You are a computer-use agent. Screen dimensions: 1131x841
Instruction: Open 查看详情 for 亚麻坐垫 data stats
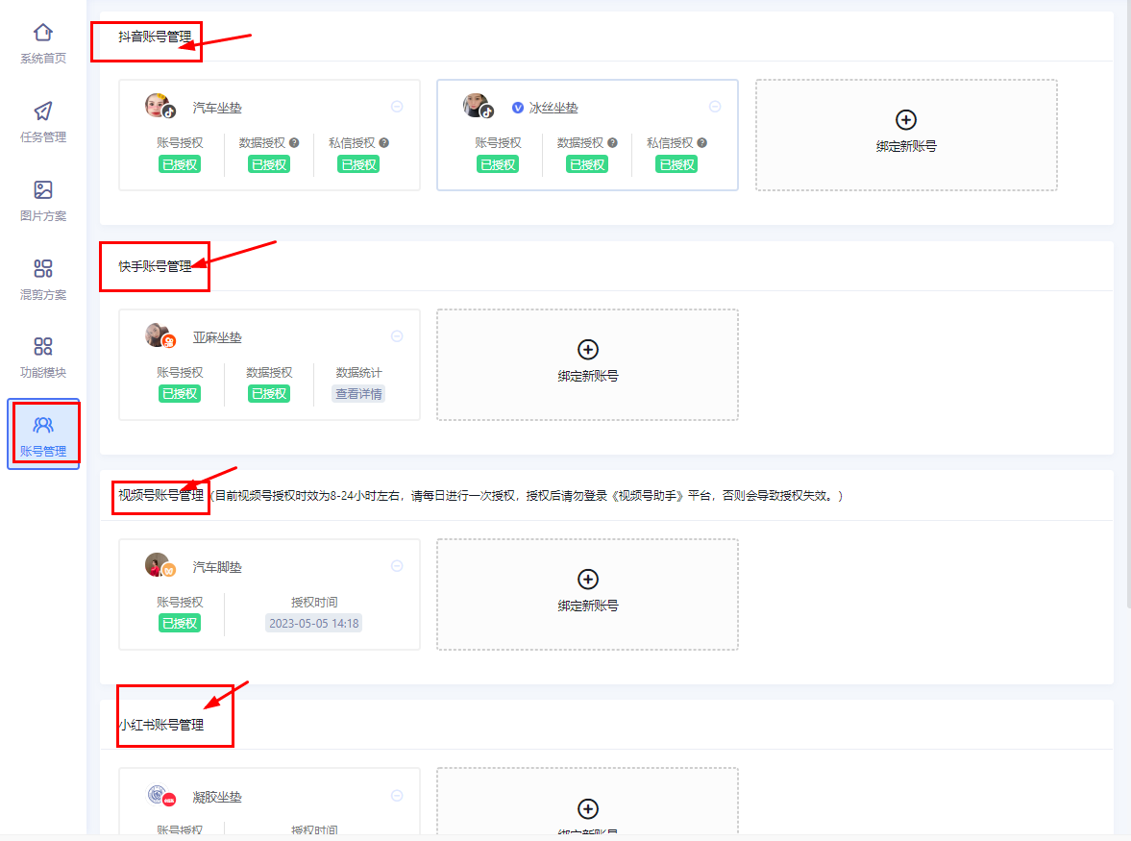tap(358, 394)
